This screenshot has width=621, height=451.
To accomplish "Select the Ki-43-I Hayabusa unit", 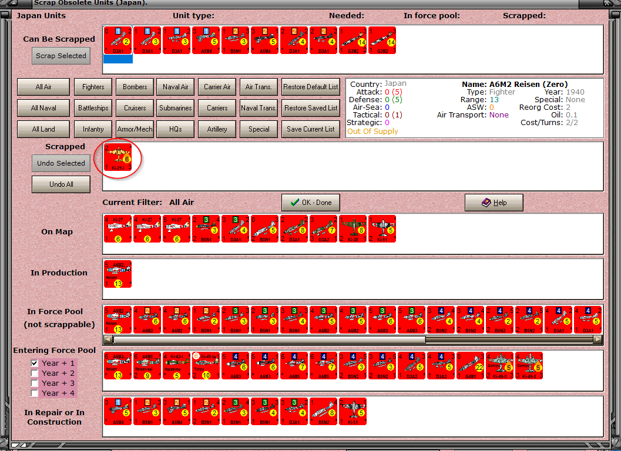I will click(x=177, y=365).
